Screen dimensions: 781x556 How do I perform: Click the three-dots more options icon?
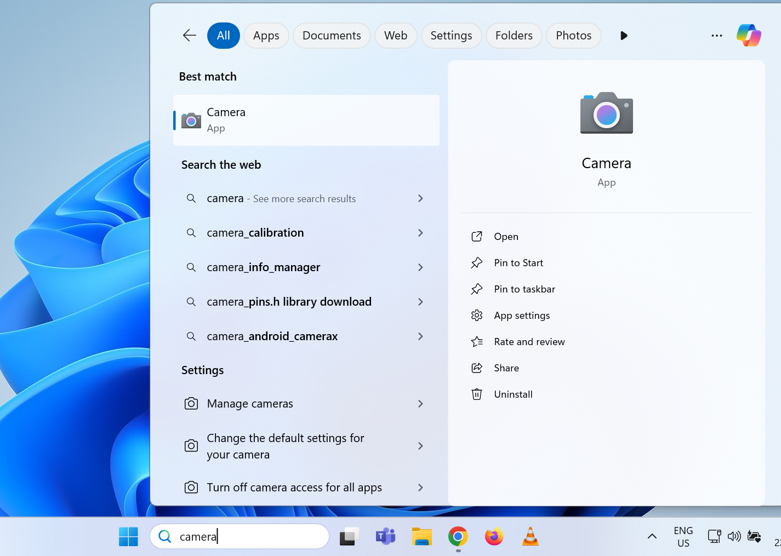pyautogui.click(x=716, y=36)
